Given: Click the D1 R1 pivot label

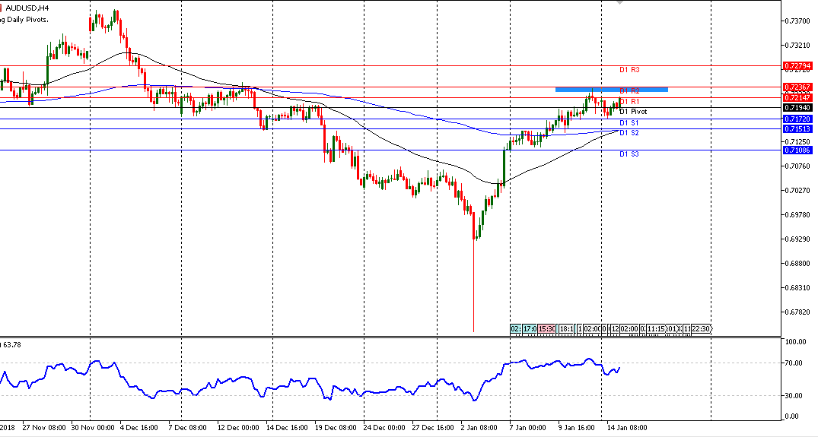Looking at the screenshot, I should tap(629, 102).
